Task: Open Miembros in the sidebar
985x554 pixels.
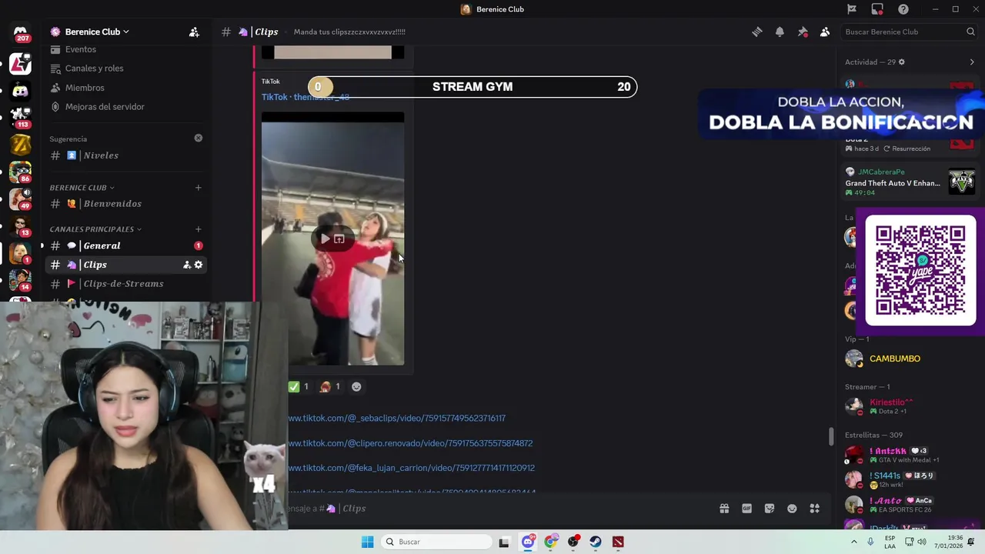Action: (85, 88)
